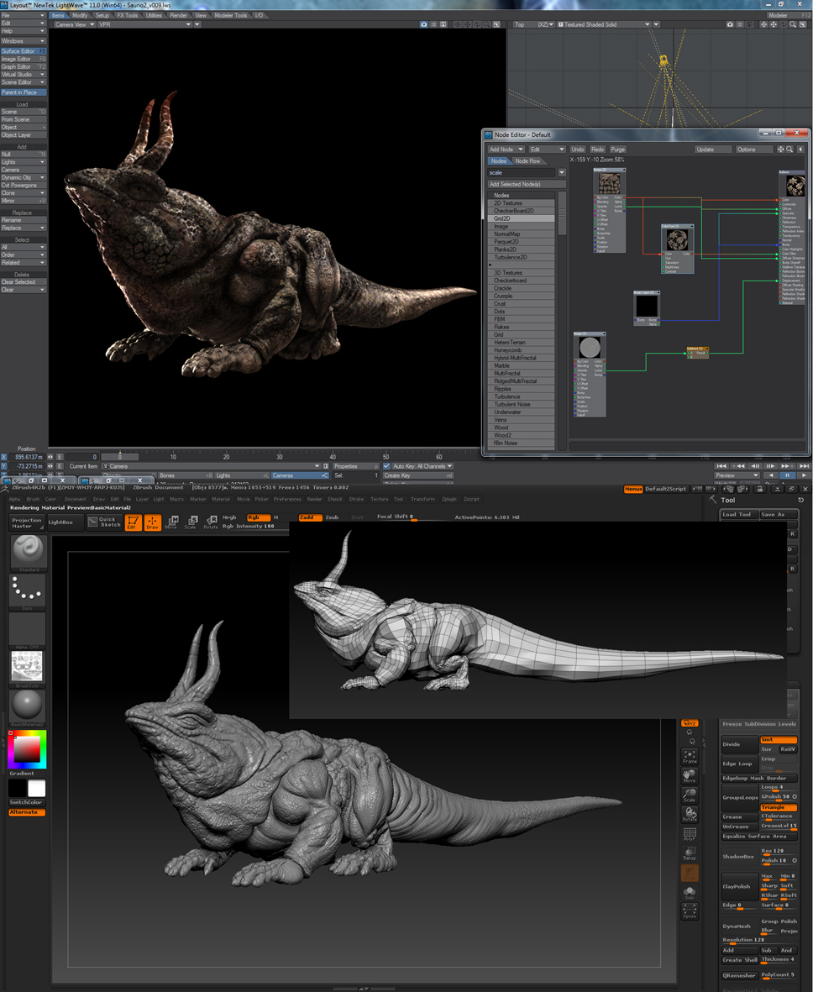Viewport: 813px width, 992px height.
Task: Open the Standard brush thumbnail picker
Action: 27,551
